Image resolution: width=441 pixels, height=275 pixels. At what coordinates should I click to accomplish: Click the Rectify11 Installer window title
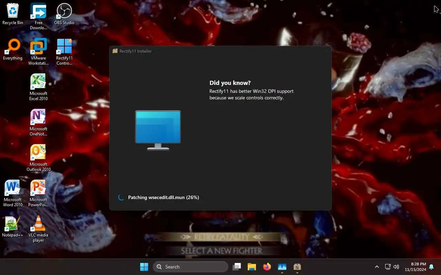pos(135,51)
